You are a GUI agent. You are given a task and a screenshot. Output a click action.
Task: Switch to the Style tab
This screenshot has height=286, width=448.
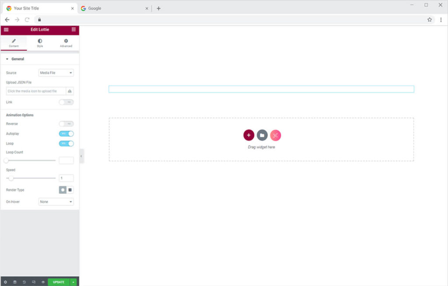[x=40, y=43]
